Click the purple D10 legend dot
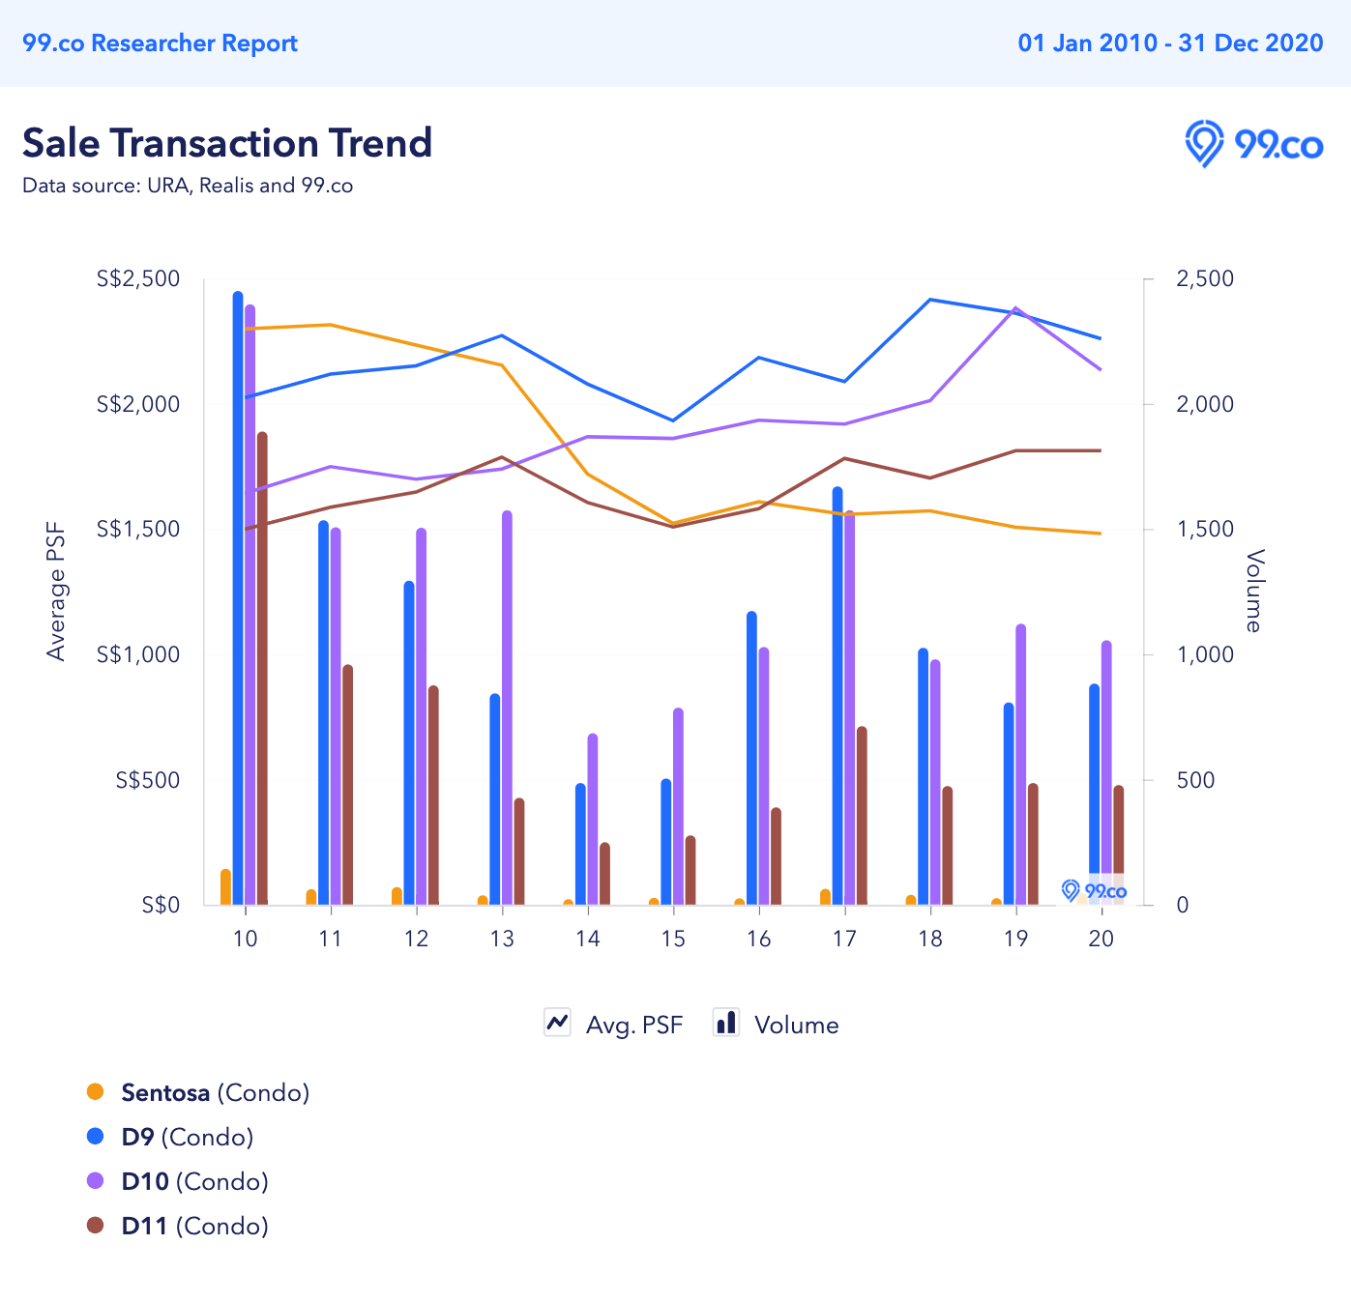 coord(95,1180)
